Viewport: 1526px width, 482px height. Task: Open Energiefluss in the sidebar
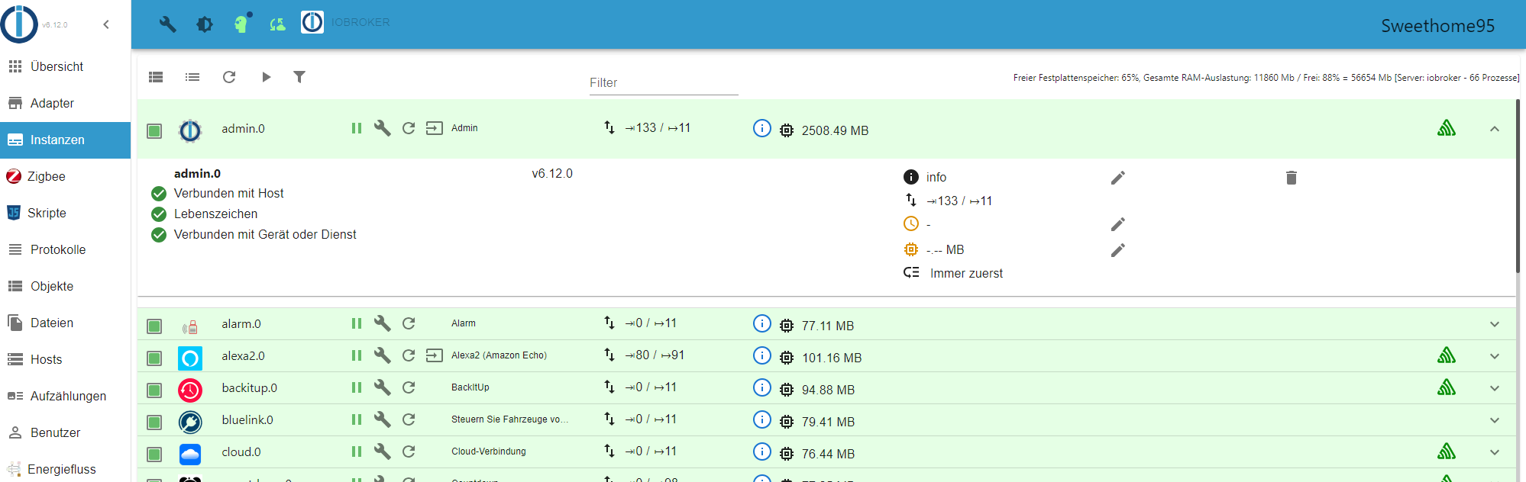(x=65, y=468)
